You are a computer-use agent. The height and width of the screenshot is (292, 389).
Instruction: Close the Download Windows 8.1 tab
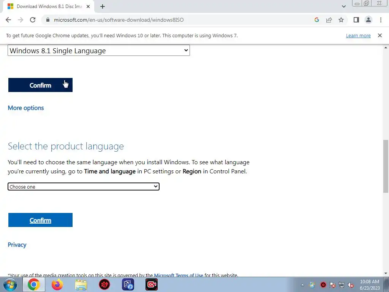(88, 6)
